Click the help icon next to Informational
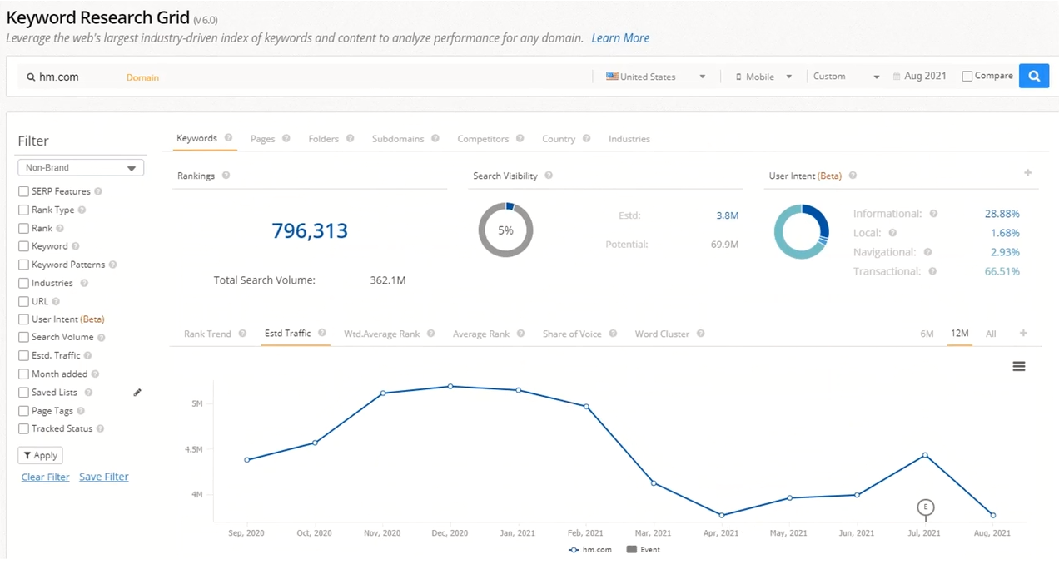Screen dimensions: 1059x569 (933, 214)
